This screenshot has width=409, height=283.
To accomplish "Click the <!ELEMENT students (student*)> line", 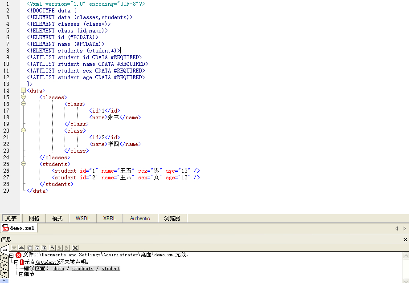I will 74,51.
